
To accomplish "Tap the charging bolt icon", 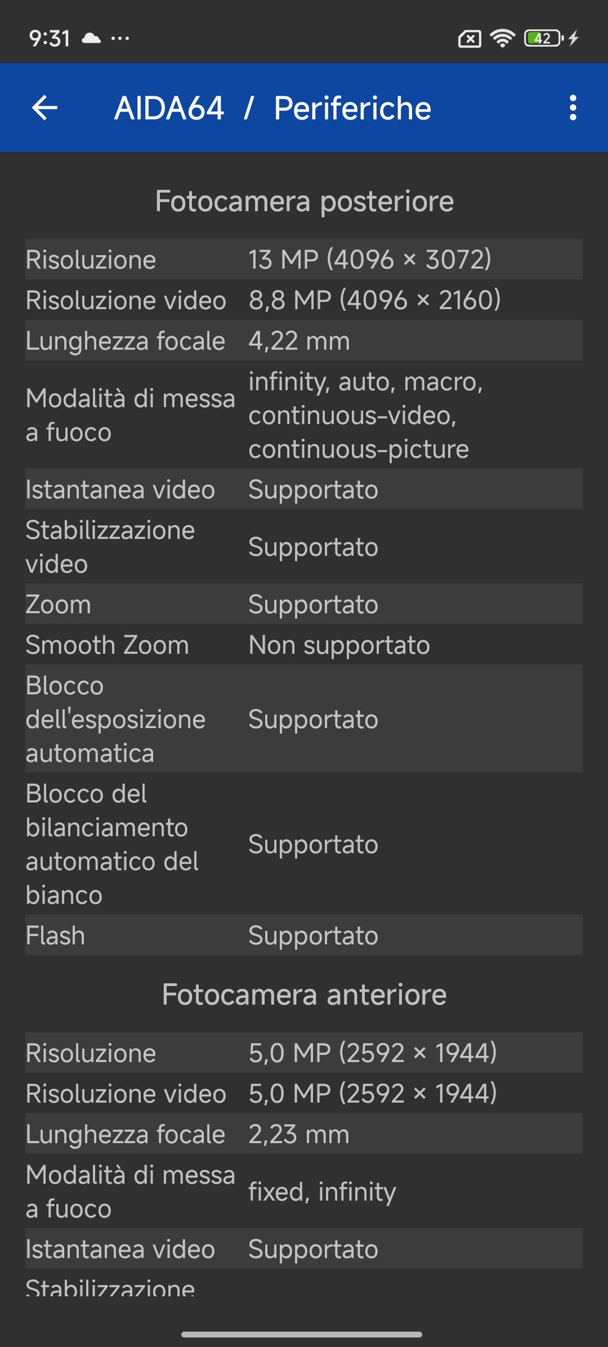I will pos(574,38).
